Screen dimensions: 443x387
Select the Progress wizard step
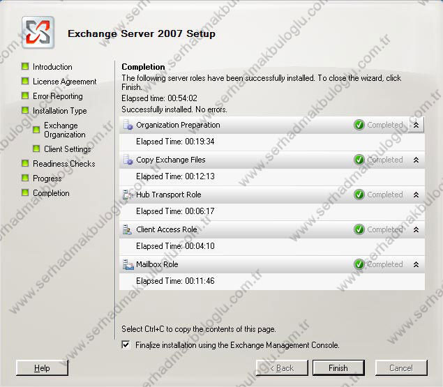[47, 179]
